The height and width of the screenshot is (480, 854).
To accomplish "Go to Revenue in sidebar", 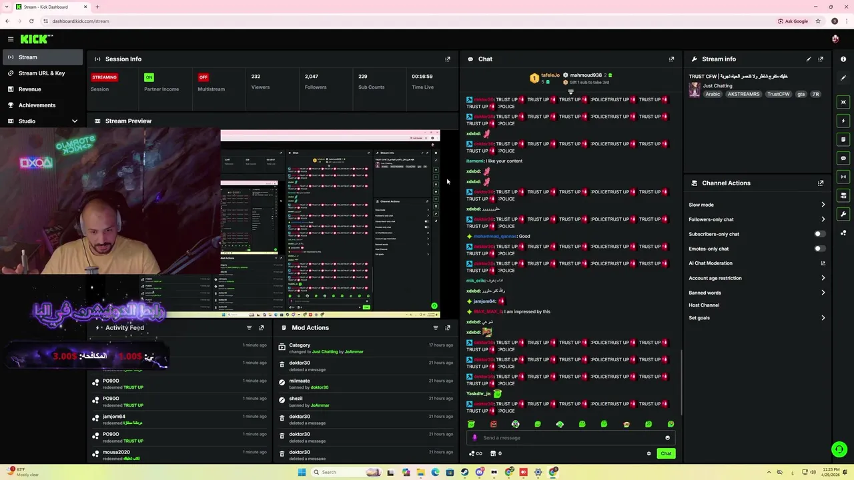I will [41, 89].
